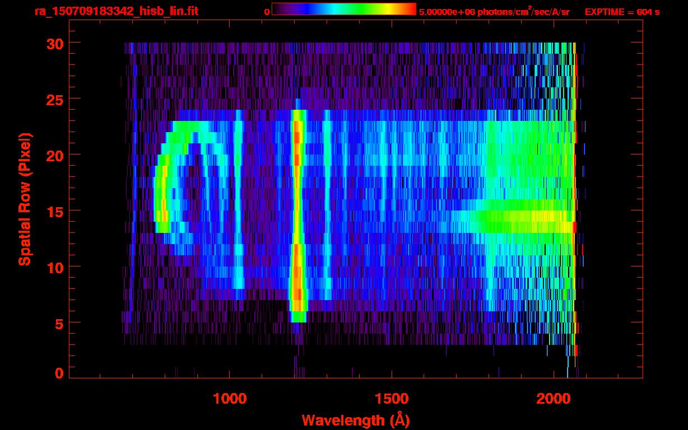Click the Spatial Row (Pixel) axis title
The width and height of the screenshot is (688, 430).
click(25, 199)
